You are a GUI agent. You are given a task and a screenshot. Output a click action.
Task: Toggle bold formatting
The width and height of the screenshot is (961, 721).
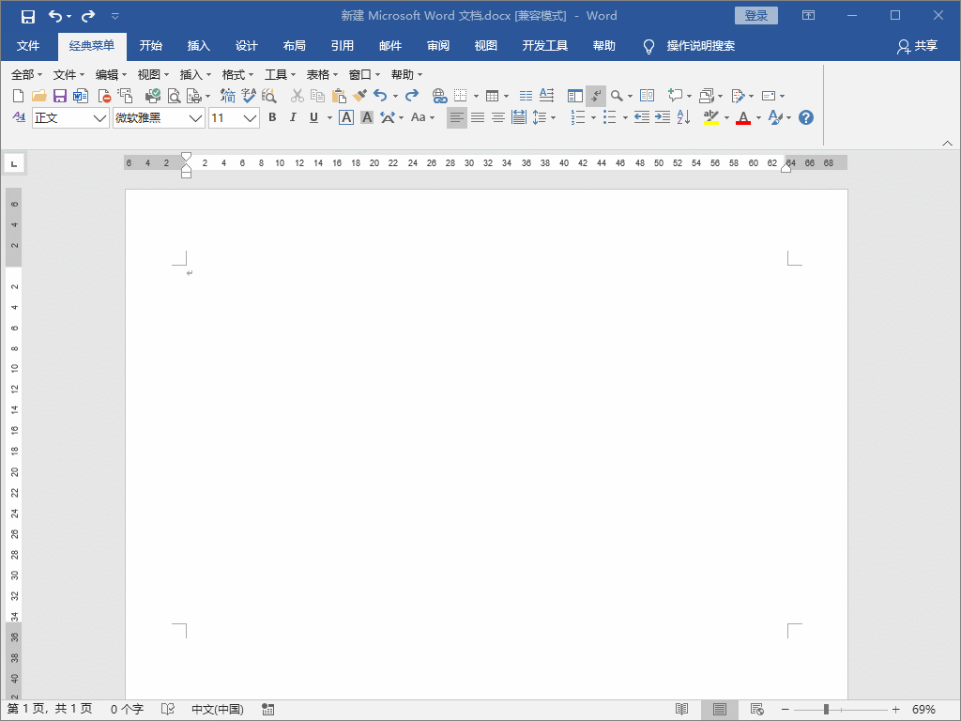click(x=273, y=117)
